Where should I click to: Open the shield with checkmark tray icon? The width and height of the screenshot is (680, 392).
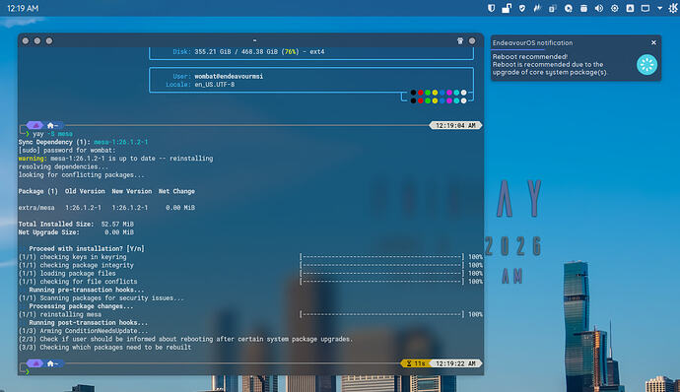522,8
